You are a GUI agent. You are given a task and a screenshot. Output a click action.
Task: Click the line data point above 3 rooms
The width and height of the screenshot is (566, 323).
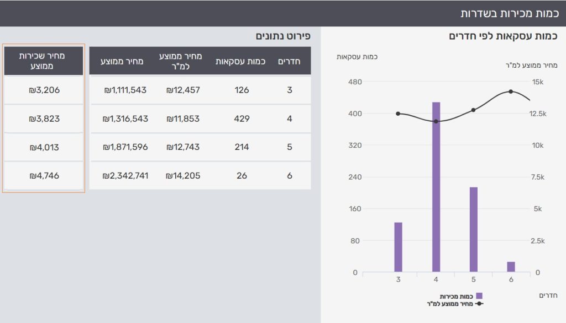pos(398,114)
